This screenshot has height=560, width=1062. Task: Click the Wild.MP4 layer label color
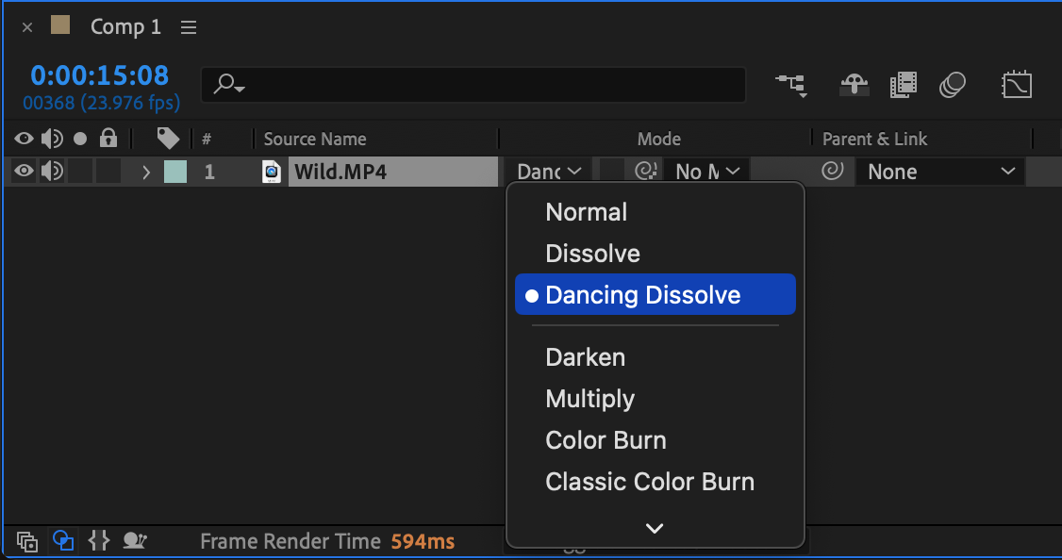tap(175, 172)
